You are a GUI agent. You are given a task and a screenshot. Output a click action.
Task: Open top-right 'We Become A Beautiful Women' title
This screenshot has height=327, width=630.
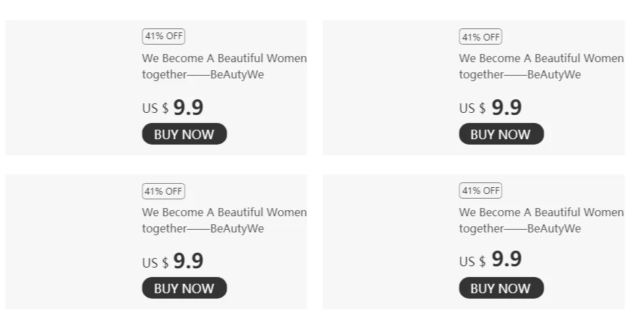[x=541, y=58]
